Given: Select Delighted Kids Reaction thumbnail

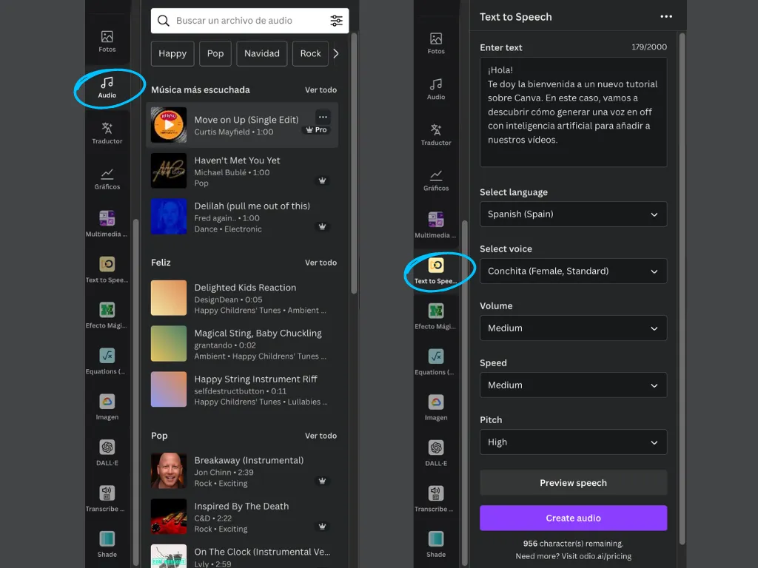Looking at the screenshot, I should (169, 298).
